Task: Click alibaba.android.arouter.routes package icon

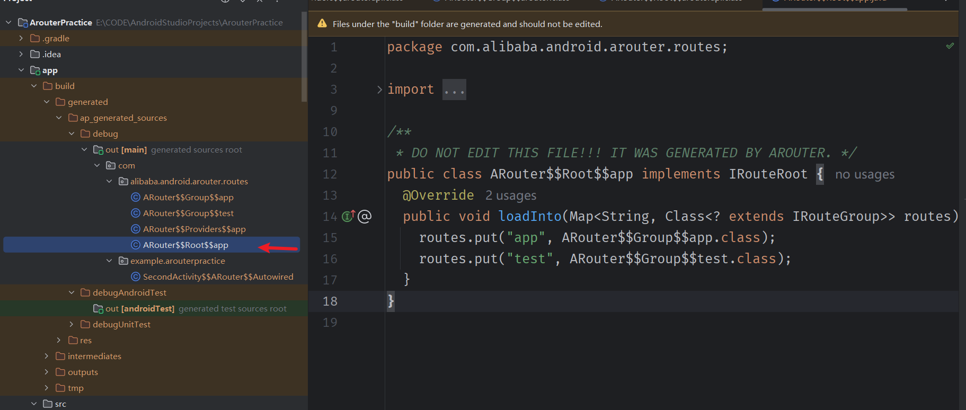Action: (123, 181)
